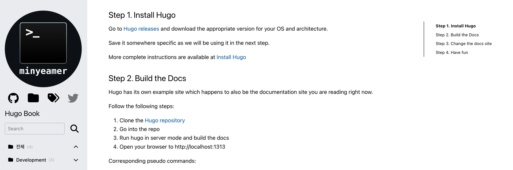This screenshot has width=513, height=170.
Task: Jump to Step 1. Install Hugo in contents
Action: pyautogui.click(x=456, y=26)
